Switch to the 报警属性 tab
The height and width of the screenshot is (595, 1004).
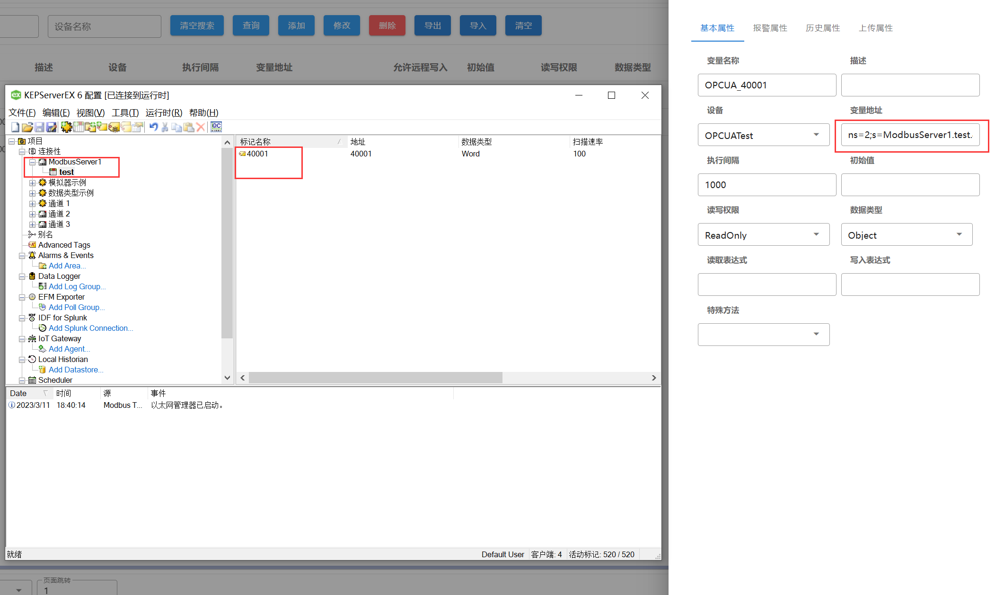(770, 28)
